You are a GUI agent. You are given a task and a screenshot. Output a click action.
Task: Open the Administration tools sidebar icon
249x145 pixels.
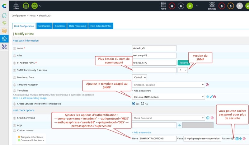point(4,47)
